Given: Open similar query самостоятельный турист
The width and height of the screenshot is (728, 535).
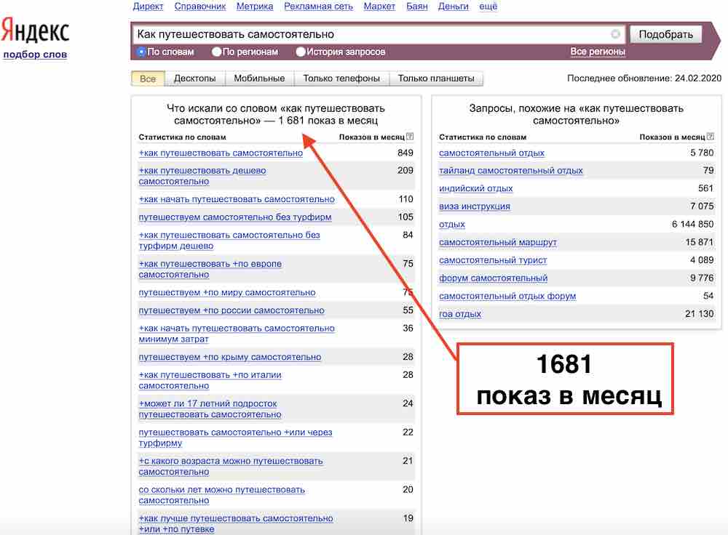Looking at the screenshot, I should (x=493, y=260).
